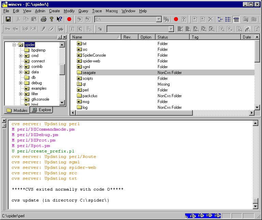Toggle the flat table view mode button
The width and height of the screenshot is (262, 220).
click(236, 19)
